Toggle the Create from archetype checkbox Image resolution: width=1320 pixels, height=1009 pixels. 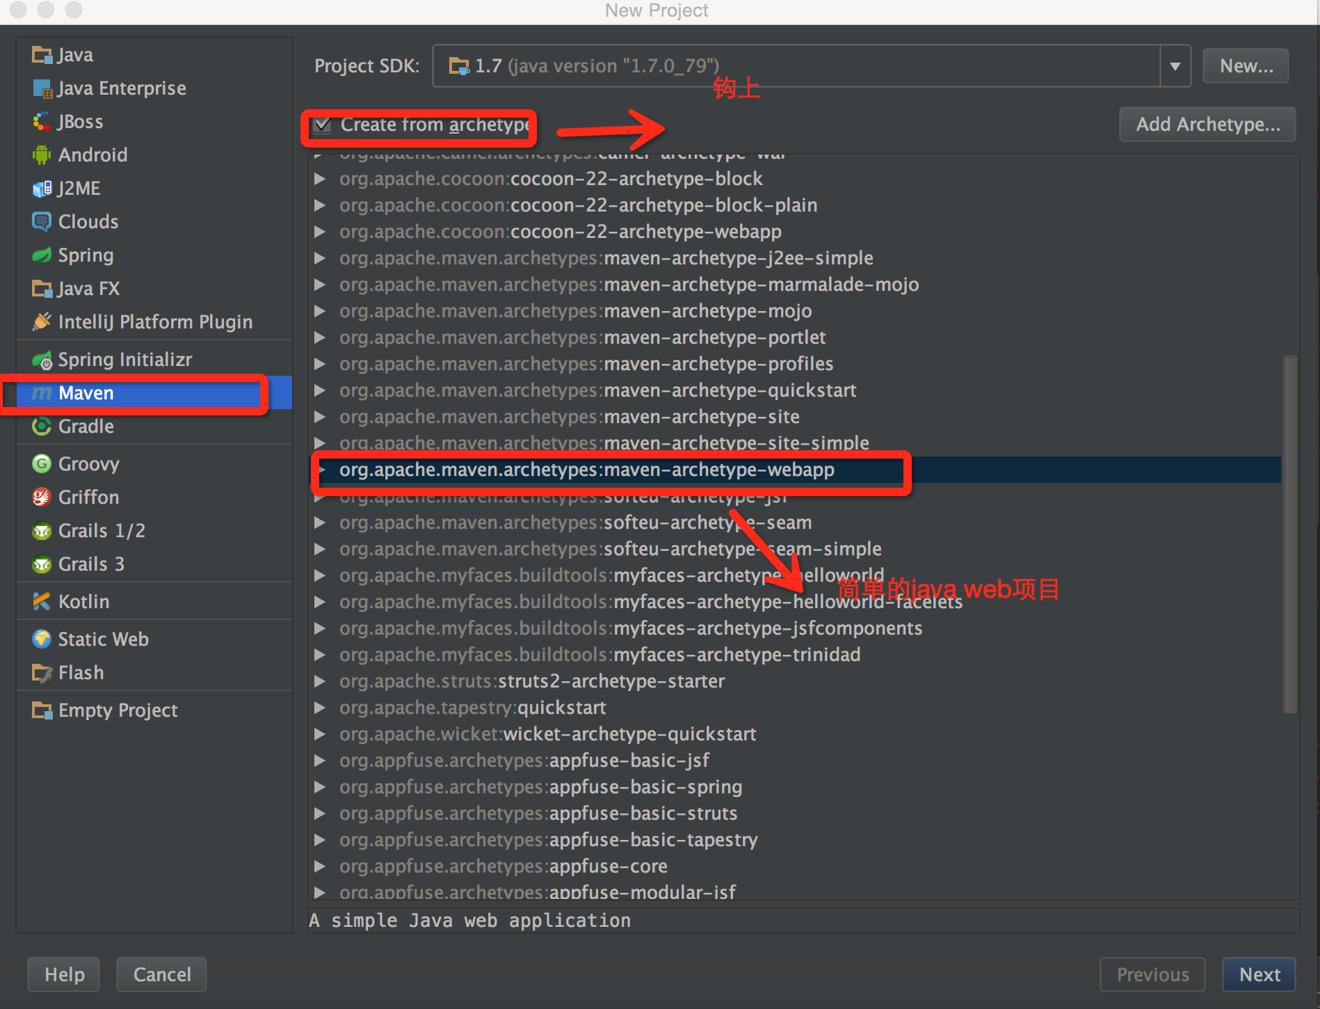tap(322, 125)
